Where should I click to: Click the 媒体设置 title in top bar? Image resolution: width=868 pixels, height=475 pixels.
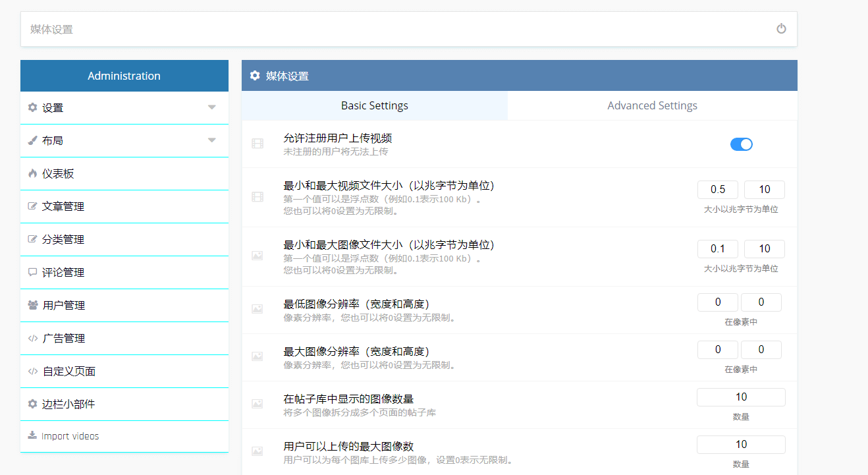tap(51, 30)
